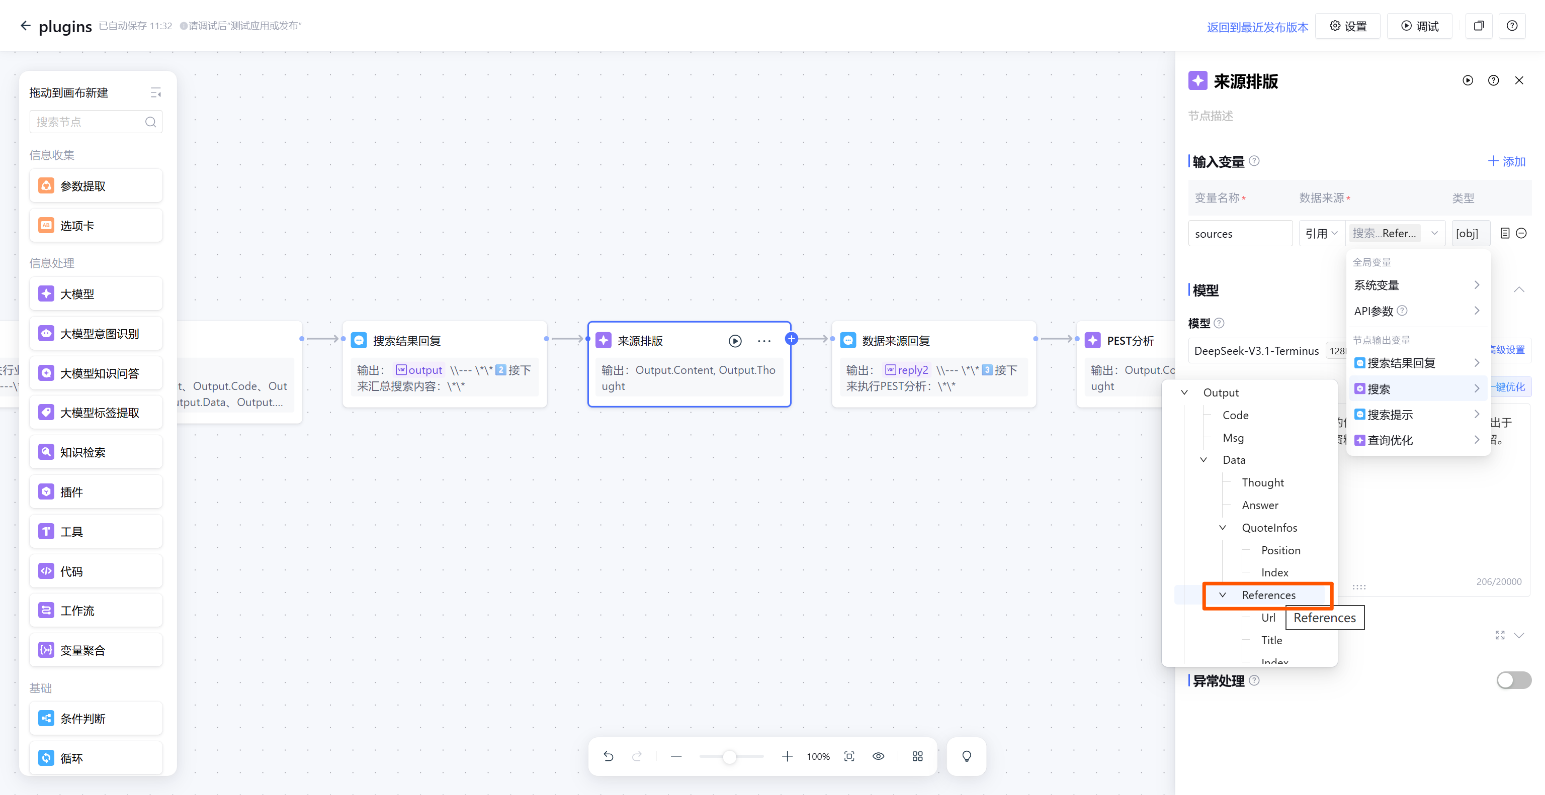Open the three-dot menu on the 来源排版 node

(x=763, y=341)
